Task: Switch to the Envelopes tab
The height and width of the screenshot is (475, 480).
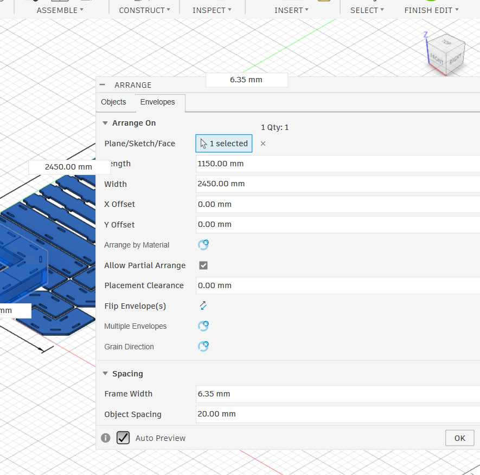Action: coord(158,102)
